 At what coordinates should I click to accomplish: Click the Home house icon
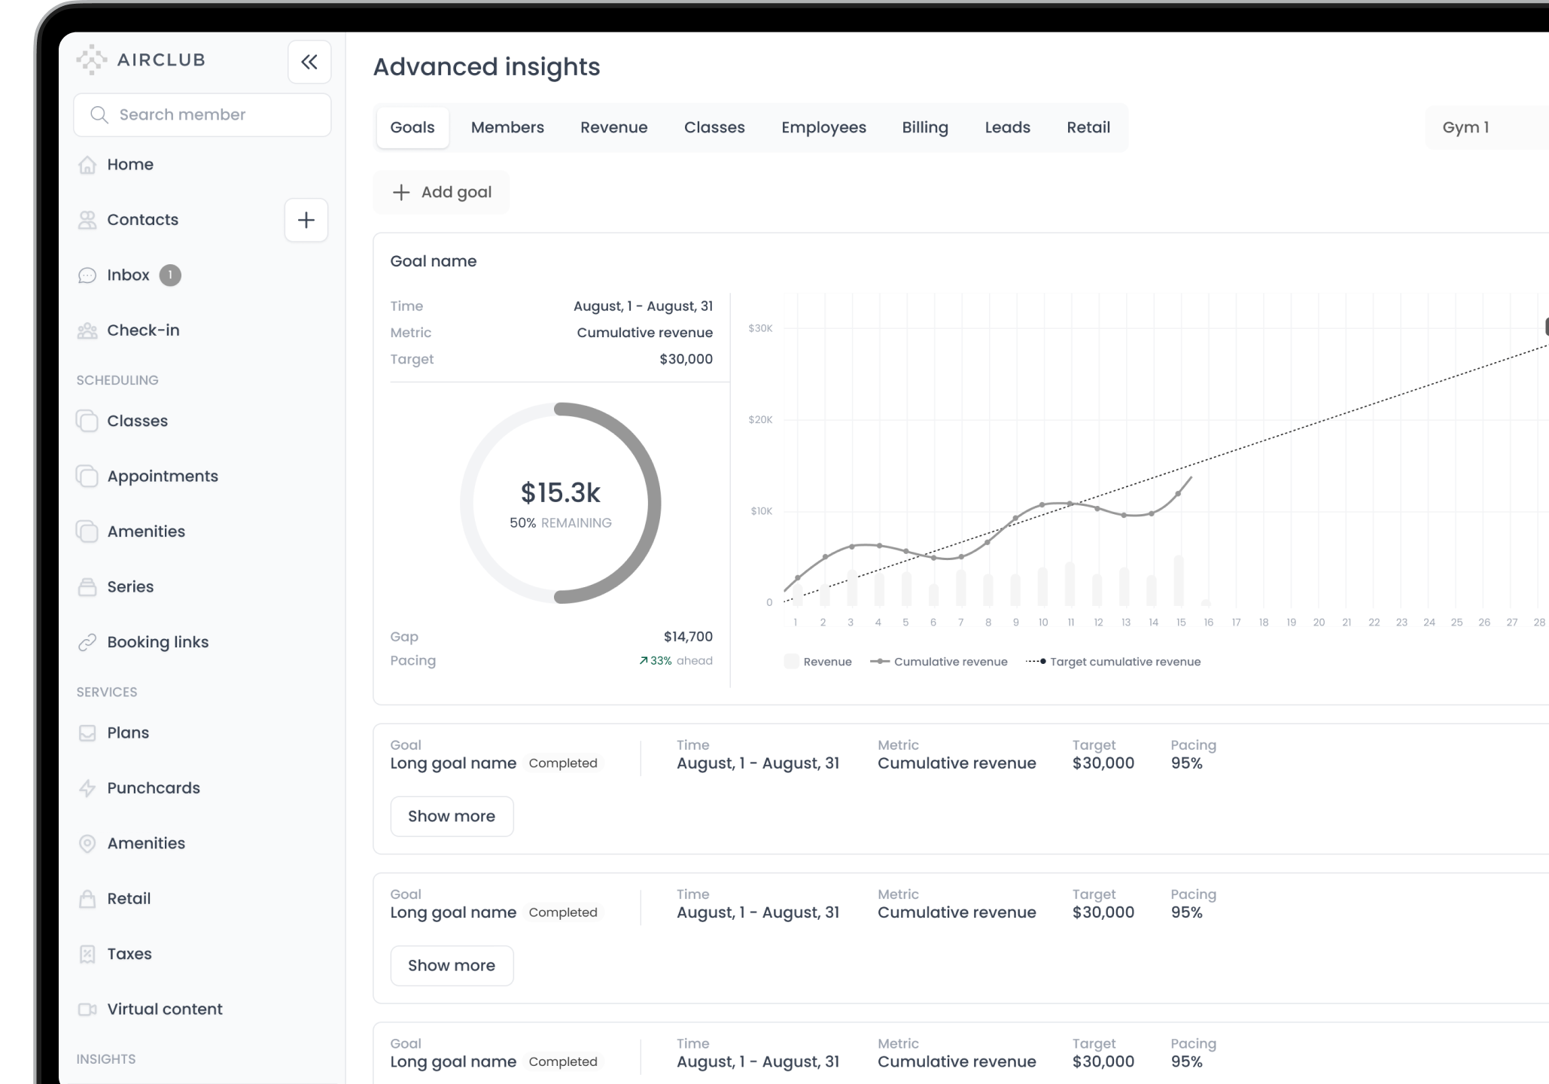[87, 165]
